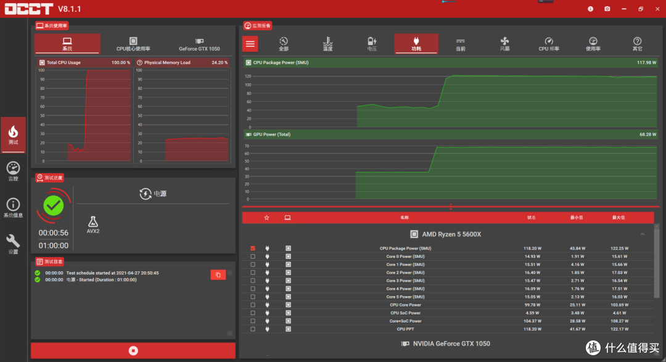Screen dimensions: 666x362
Task: Open the Settings wrench in the sidebar
Action: (x=13, y=244)
